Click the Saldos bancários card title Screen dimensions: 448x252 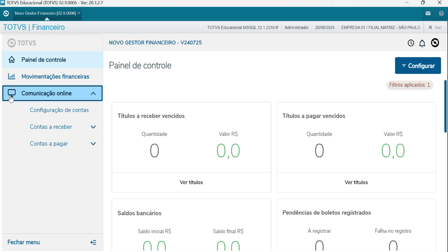[140, 213]
